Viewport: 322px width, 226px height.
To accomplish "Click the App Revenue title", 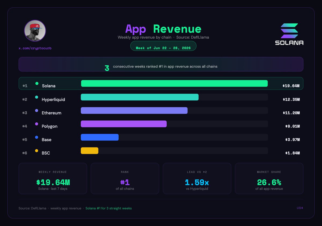I will [x=163, y=29].
